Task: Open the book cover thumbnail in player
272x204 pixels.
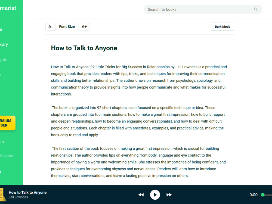Action: pos(3,195)
